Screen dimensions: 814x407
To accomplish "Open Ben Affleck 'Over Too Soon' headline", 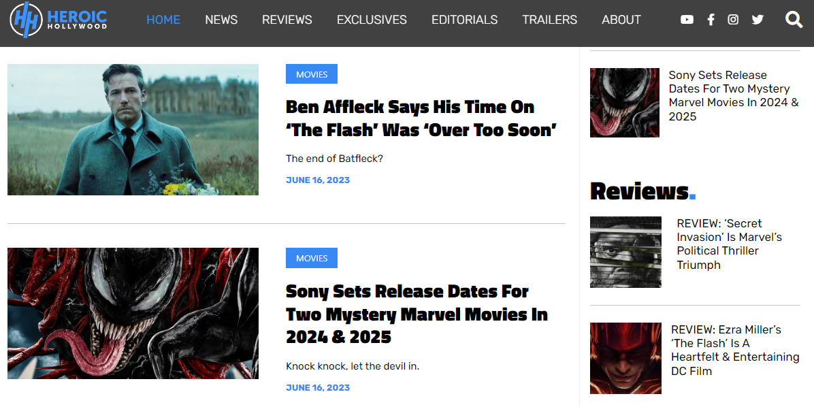I will click(421, 118).
